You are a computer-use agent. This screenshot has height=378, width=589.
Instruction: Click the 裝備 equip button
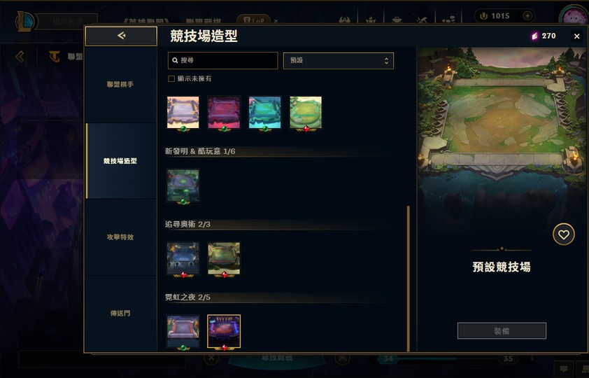(502, 331)
